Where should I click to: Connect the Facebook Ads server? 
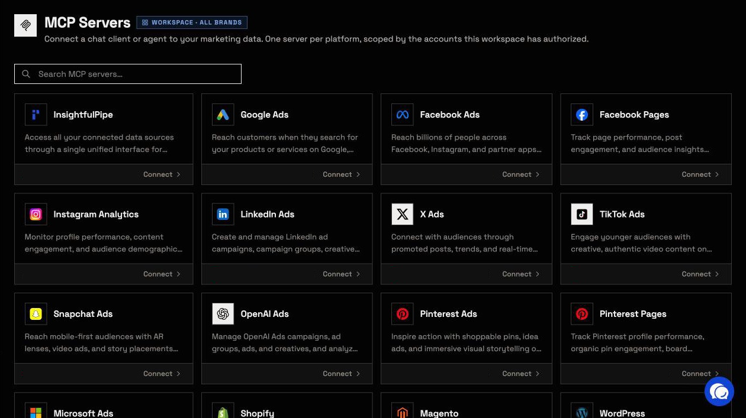(x=521, y=174)
